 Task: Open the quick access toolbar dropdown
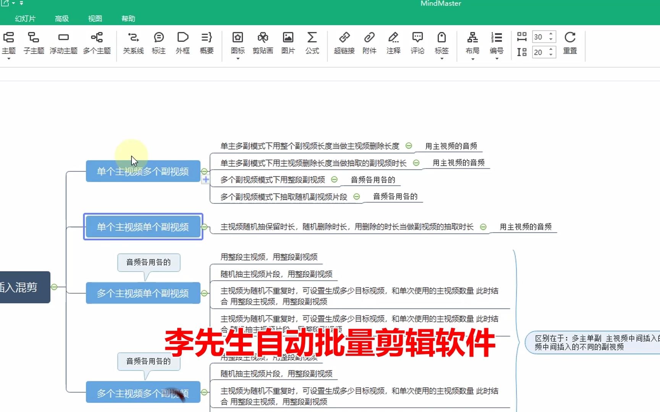click(x=21, y=3)
